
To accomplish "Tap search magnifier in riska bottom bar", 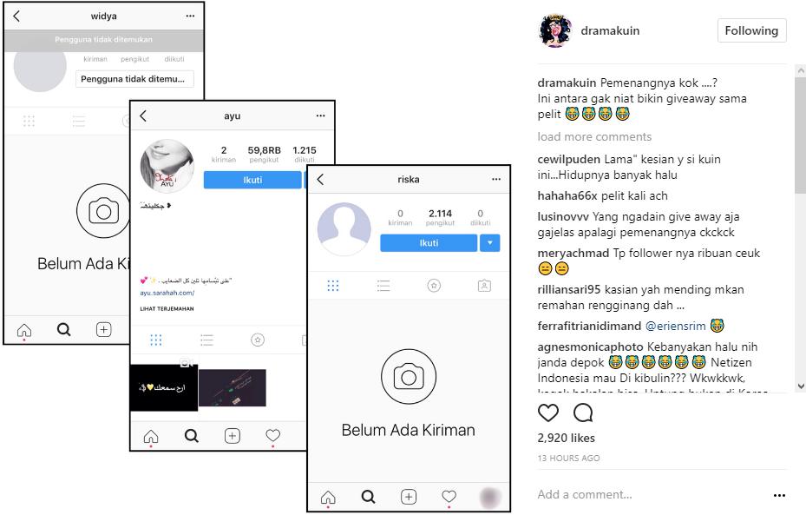I will click(x=368, y=497).
